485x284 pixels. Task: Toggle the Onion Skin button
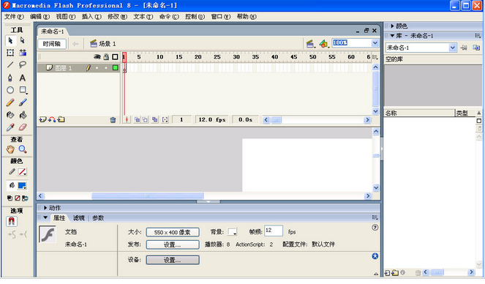137,120
